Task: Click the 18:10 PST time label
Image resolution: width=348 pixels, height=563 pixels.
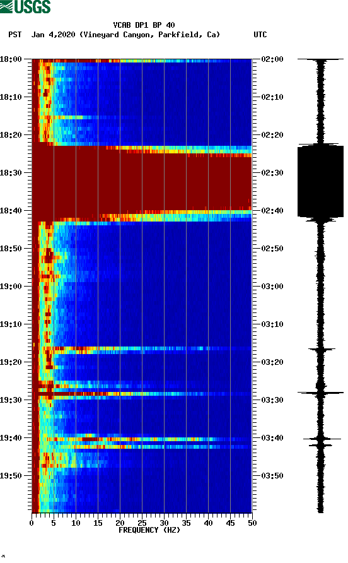Action: pos(11,97)
